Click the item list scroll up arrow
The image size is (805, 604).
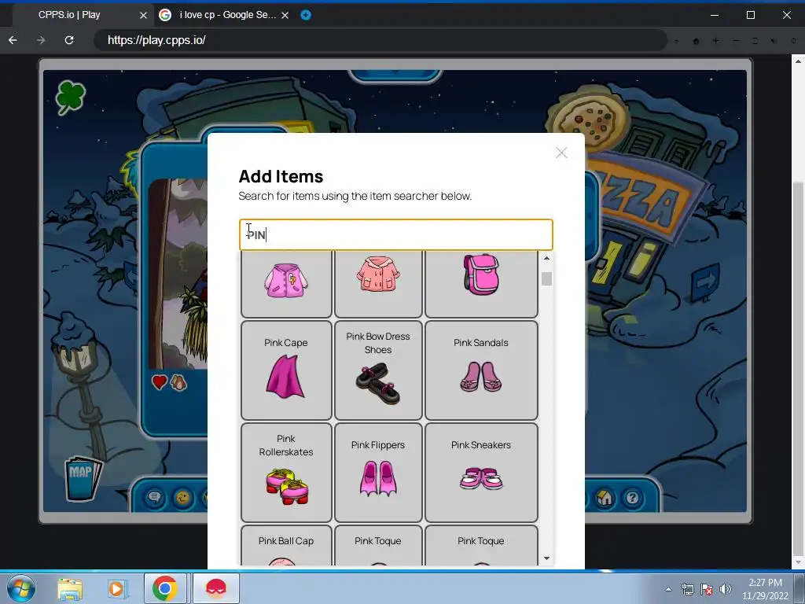tap(547, 258)
